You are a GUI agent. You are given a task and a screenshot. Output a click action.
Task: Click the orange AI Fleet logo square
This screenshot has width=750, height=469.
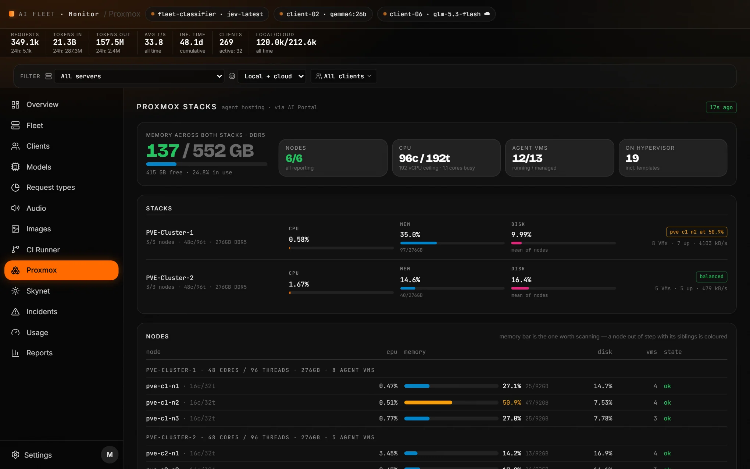tap(11, 14)
